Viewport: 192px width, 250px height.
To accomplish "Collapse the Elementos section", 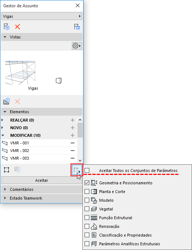I will [x=5, y=112].
